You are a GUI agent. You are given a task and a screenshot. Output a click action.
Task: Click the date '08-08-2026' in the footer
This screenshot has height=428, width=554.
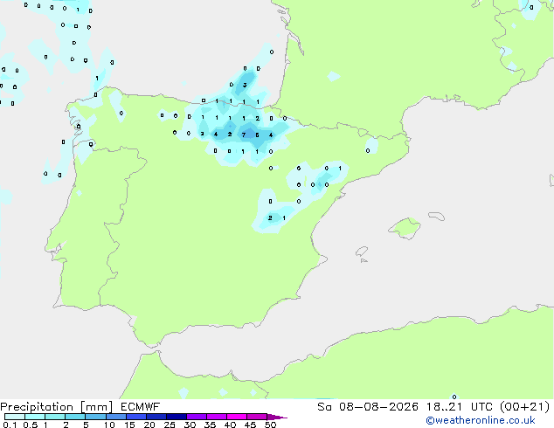[x=378, y=407]
